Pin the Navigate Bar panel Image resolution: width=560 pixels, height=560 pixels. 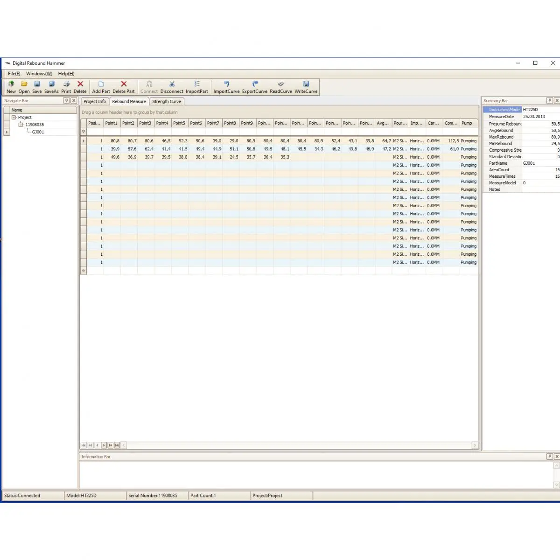[x=66, y=101]
